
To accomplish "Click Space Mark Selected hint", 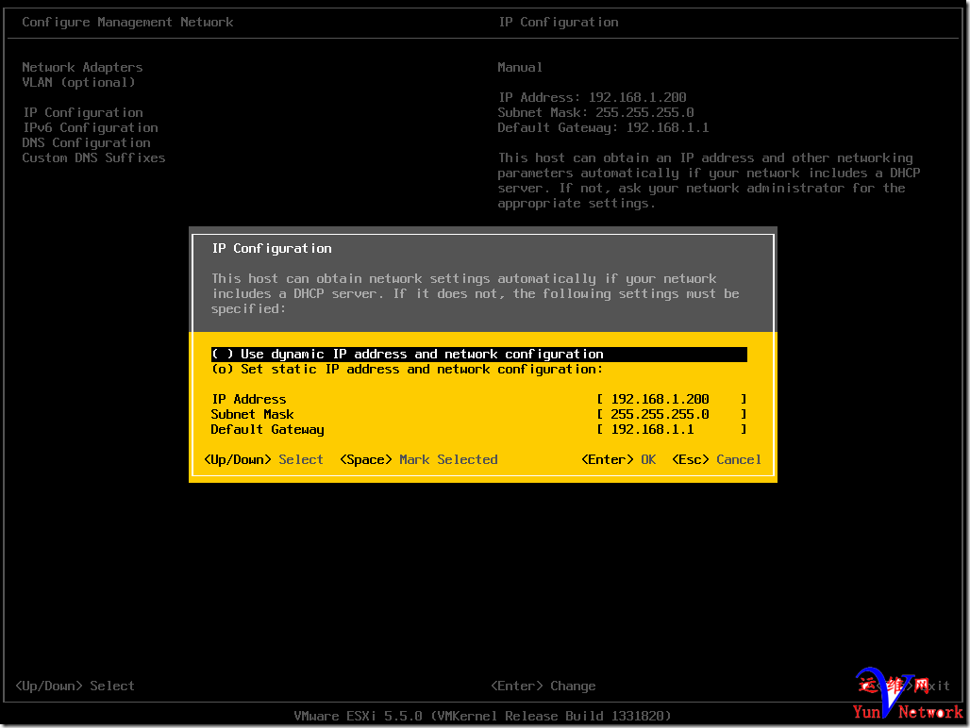I will [x=419, y=460].
